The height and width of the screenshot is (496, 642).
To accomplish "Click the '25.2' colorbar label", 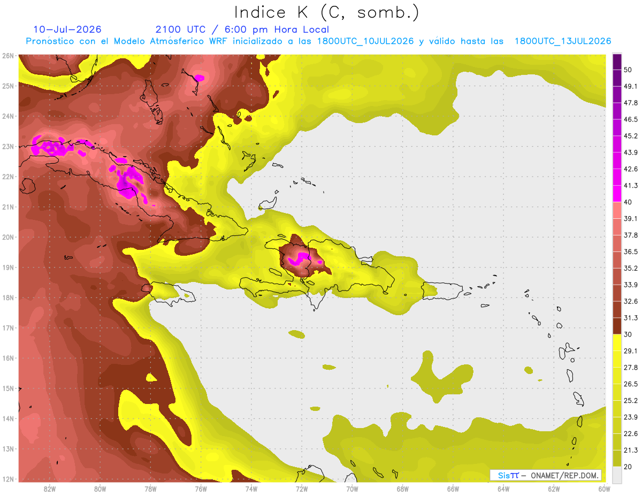I will (631, 400).
